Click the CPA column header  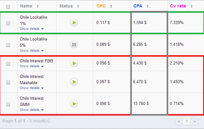(x=137, y=6)
